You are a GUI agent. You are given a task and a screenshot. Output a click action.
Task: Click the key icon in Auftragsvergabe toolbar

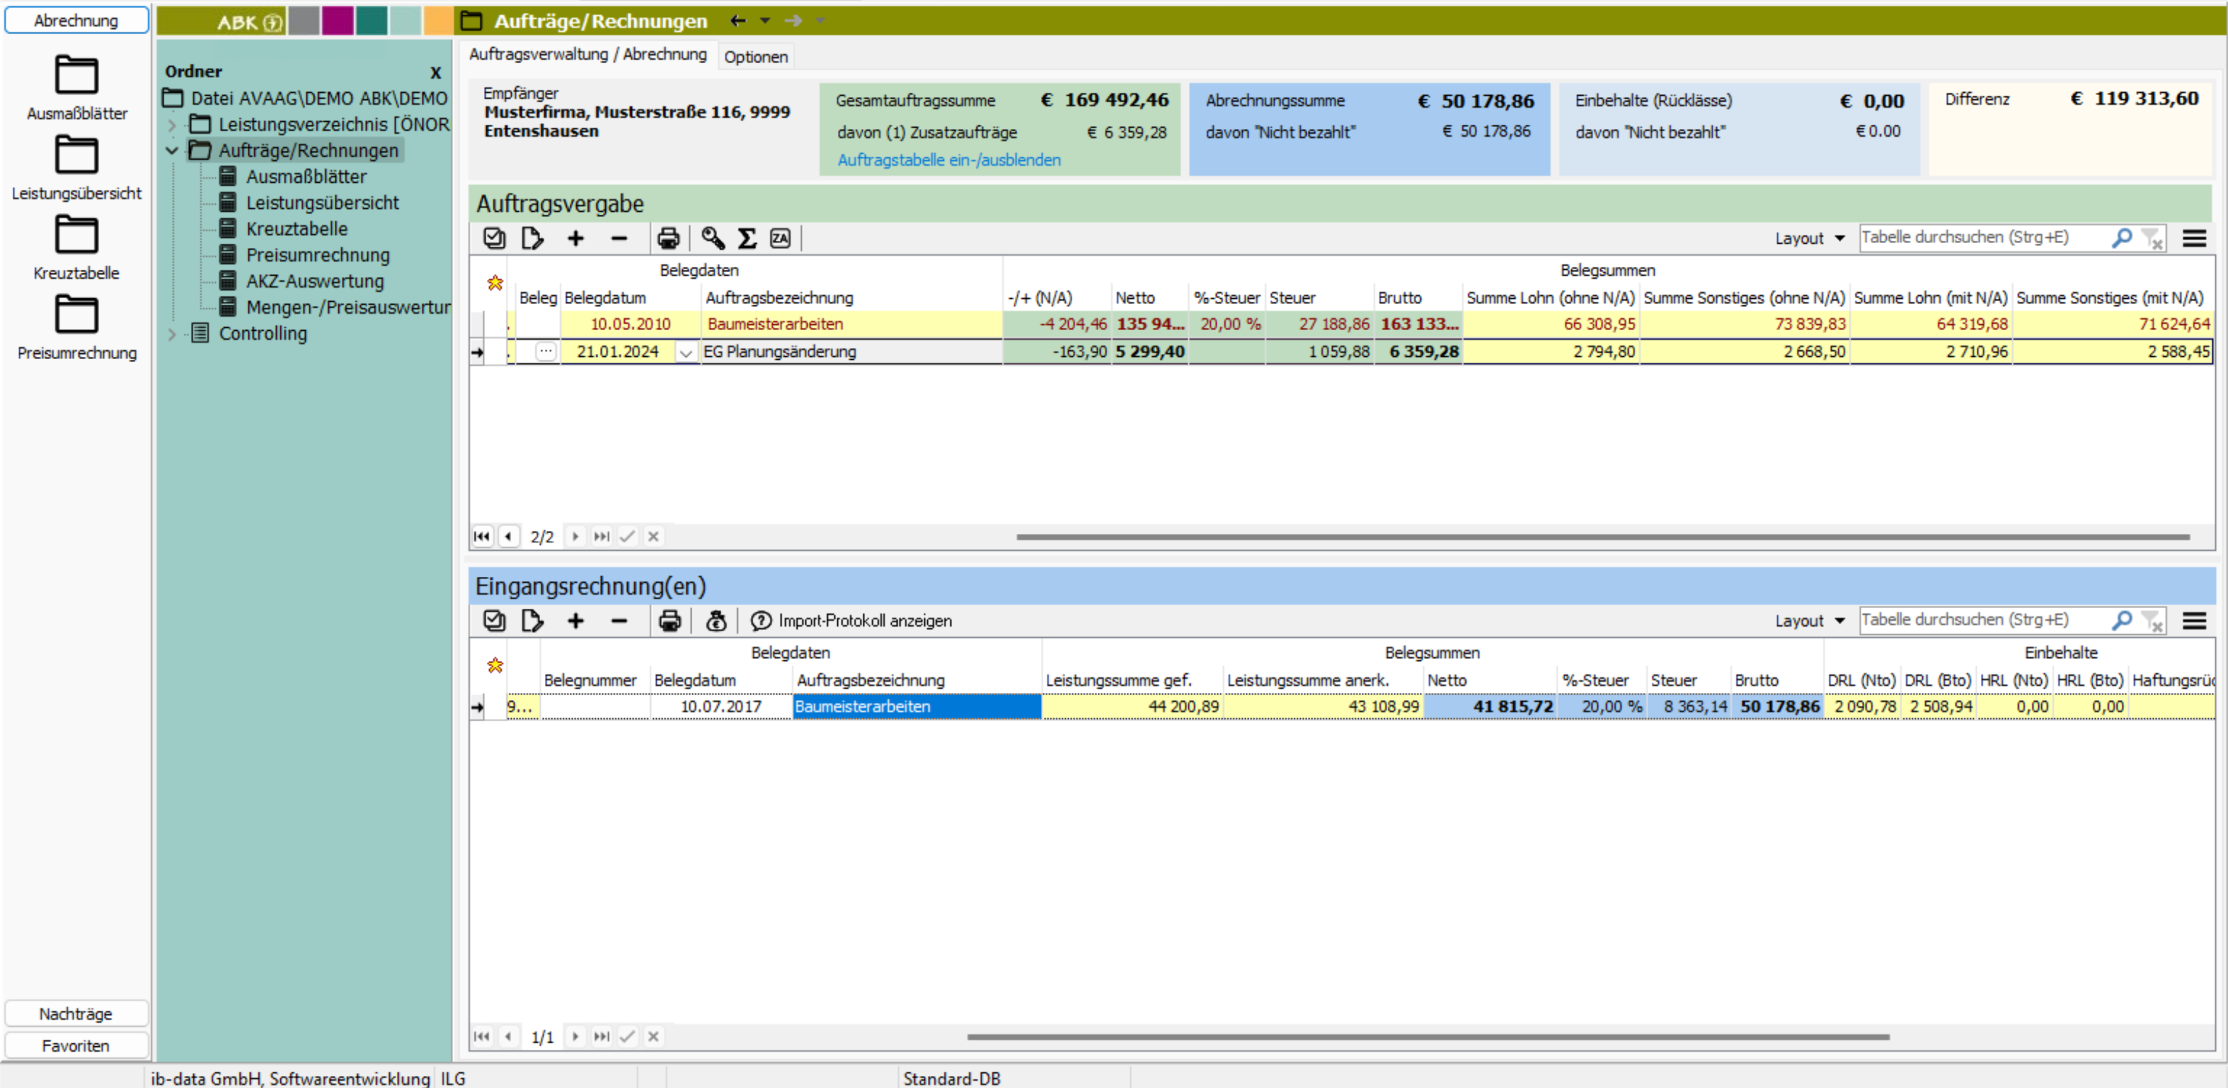712,238
